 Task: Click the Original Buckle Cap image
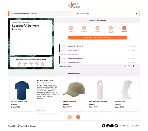tap(74, 89)
